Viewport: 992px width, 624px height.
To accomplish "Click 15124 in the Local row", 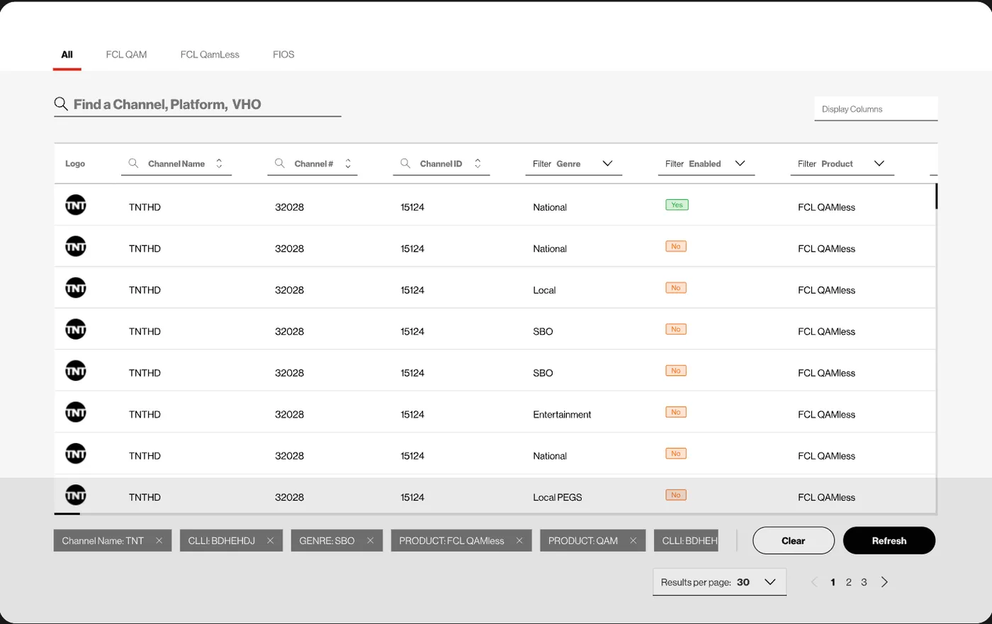I will (x=412, y=290).
